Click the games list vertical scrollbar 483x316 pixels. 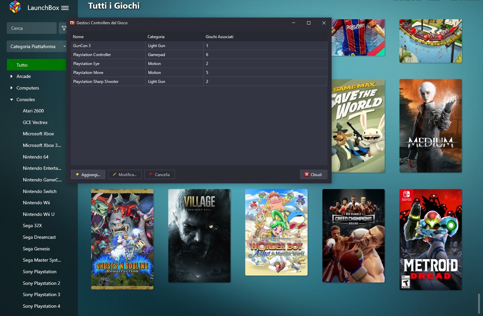(479, 303)
